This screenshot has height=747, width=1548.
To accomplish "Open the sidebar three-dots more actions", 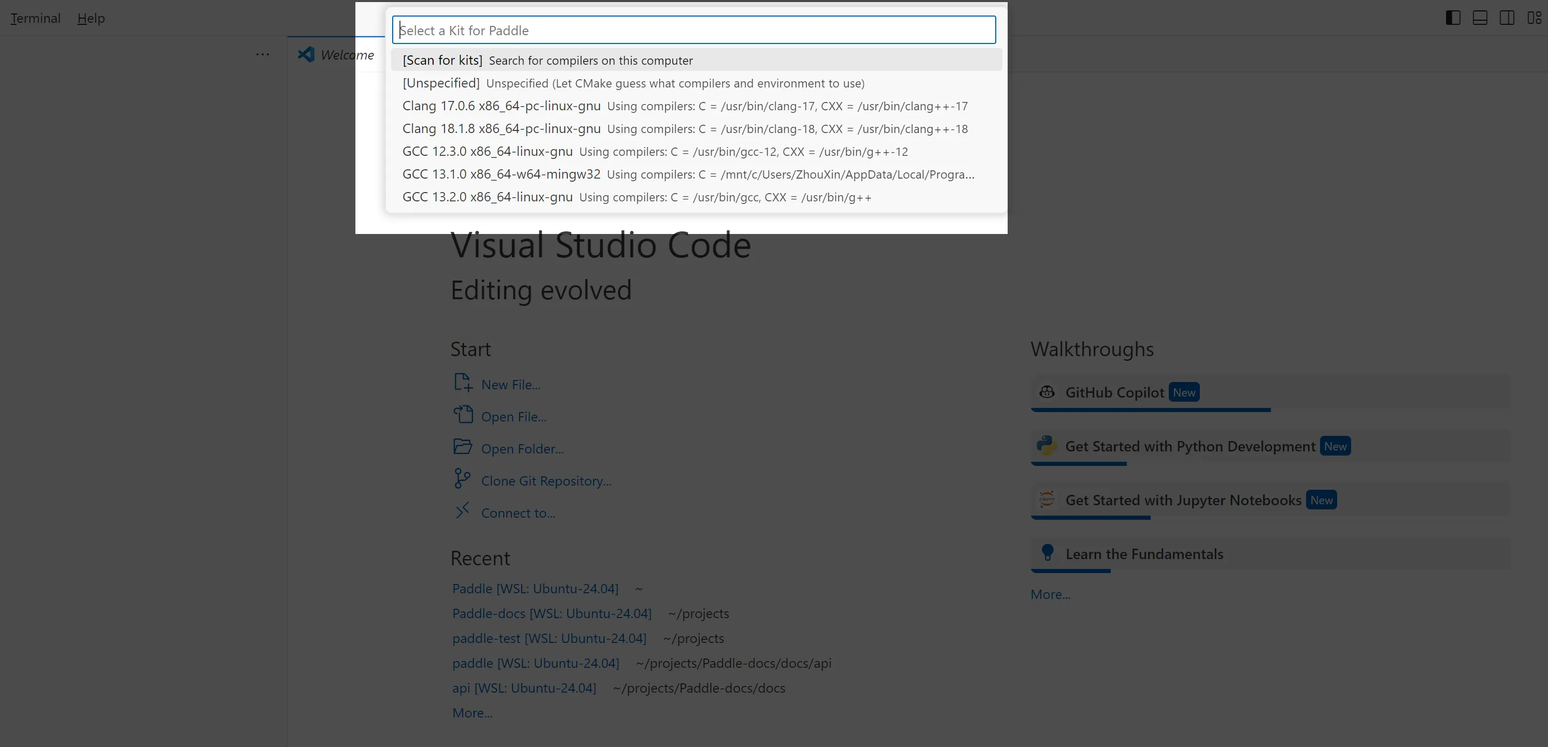I will (263, 54).
